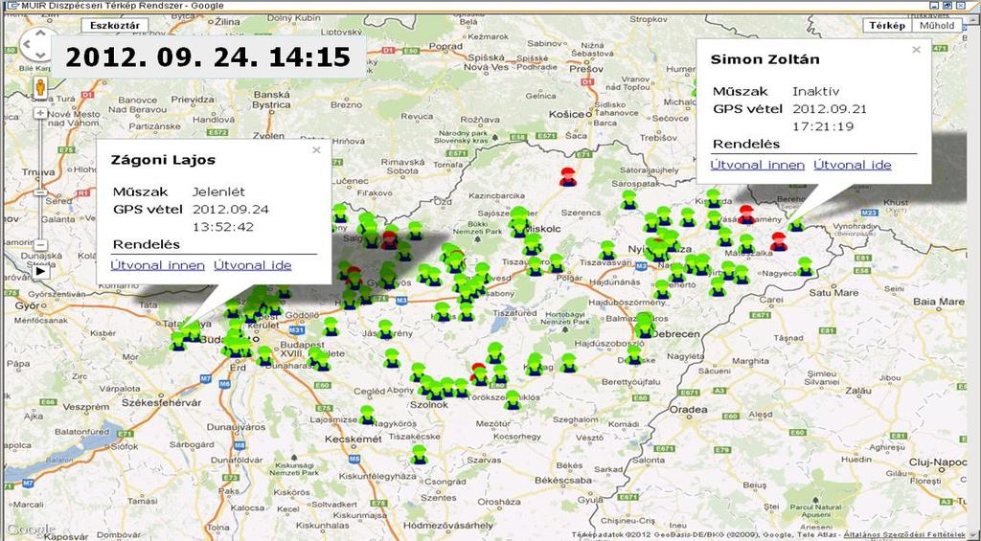Viewport: 981px width, 541px height.
Task: Click the Székesfehérvár city label on map
Action: coord(161,403)
